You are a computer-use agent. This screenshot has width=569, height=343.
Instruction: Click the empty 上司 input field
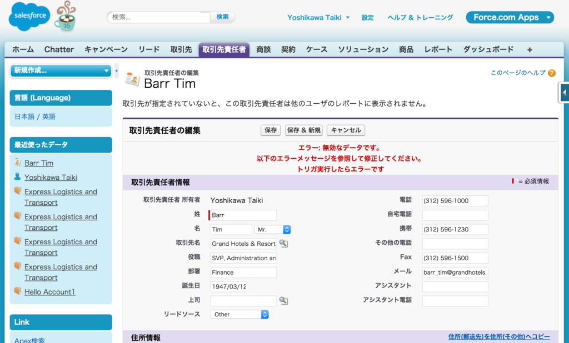(243, 301)
